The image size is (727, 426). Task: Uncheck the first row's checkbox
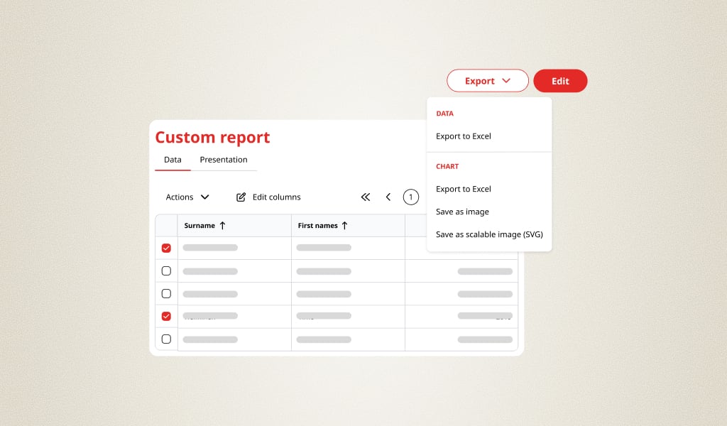point(165,248)
